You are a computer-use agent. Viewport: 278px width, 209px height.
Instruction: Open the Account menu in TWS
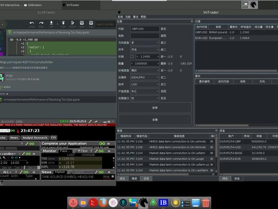pos(7,122)
